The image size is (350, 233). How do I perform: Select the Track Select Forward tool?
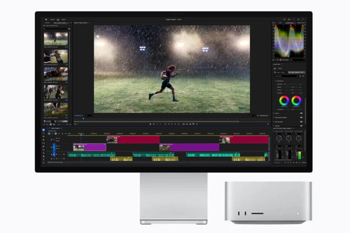44,133
